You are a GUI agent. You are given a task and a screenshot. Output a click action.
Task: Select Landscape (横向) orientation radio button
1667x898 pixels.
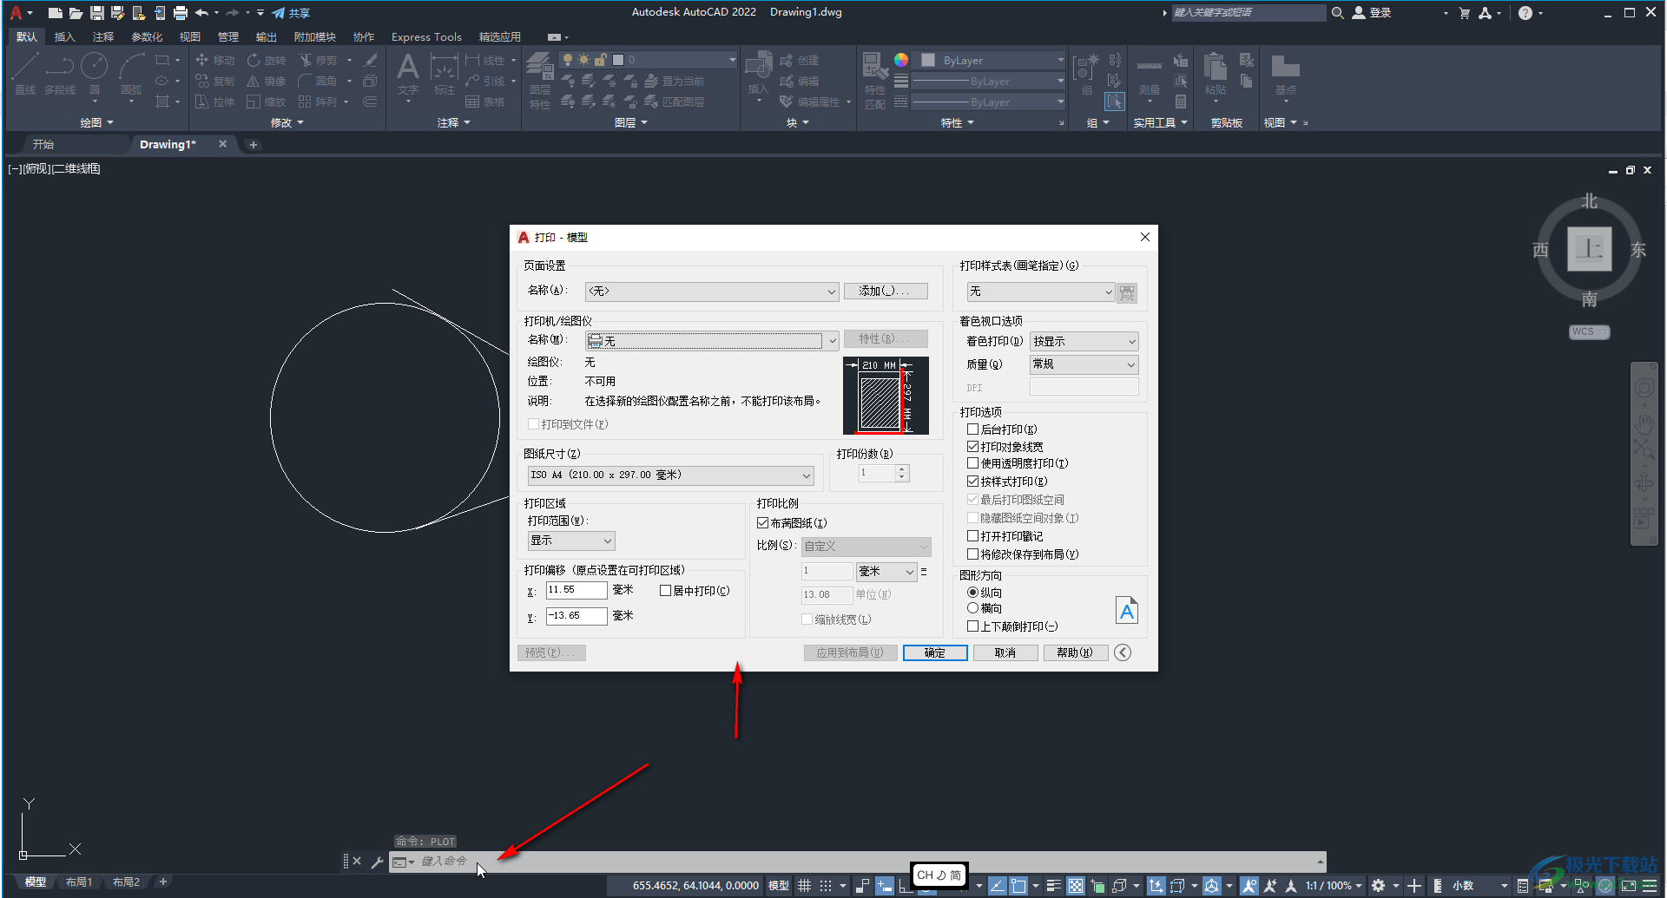pos(973,608)
